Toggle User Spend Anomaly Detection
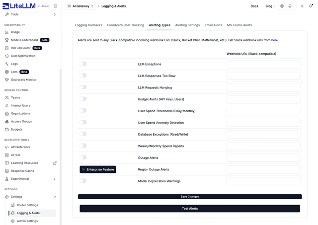Screen dimensions: 318x225 pyautogui.click(x=83, y=122)
